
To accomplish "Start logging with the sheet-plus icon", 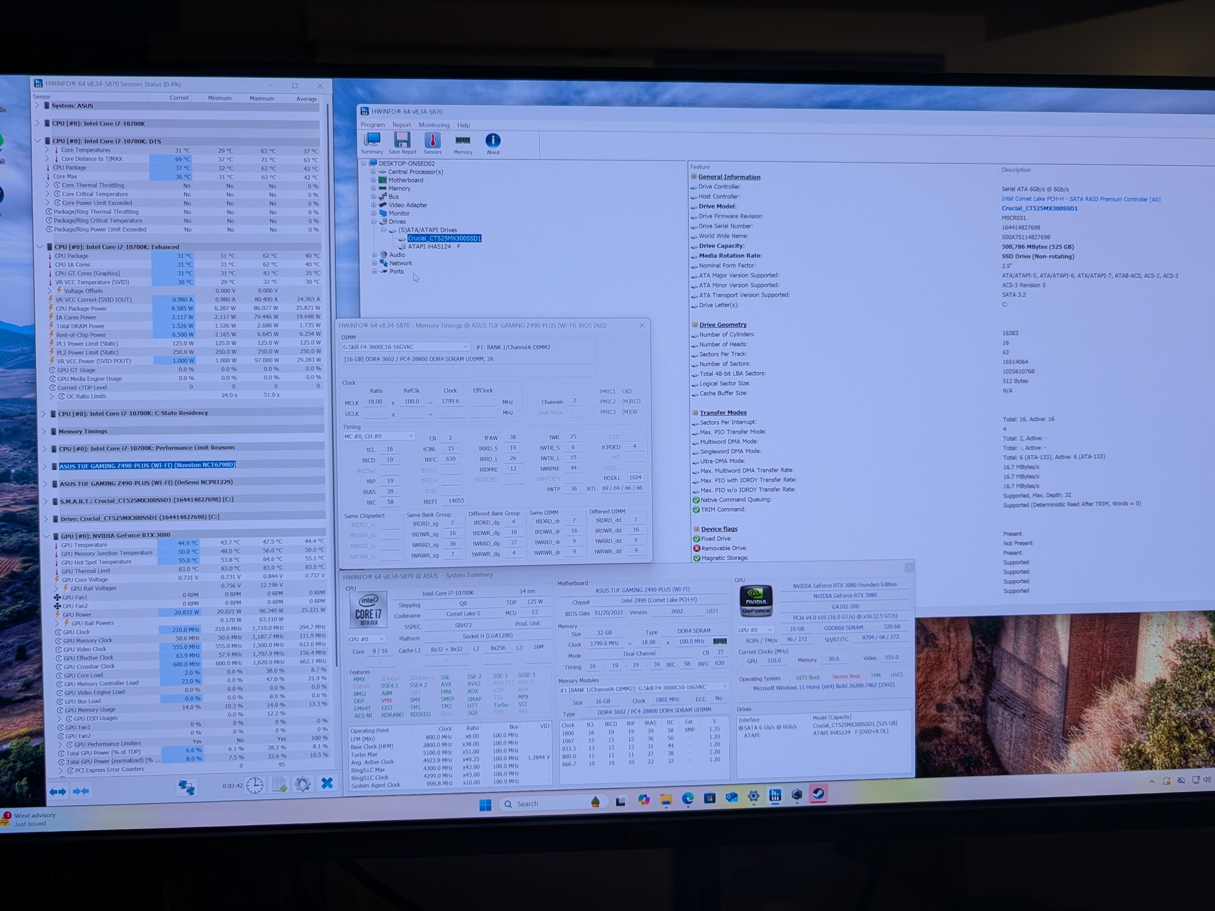I will 279,785.
